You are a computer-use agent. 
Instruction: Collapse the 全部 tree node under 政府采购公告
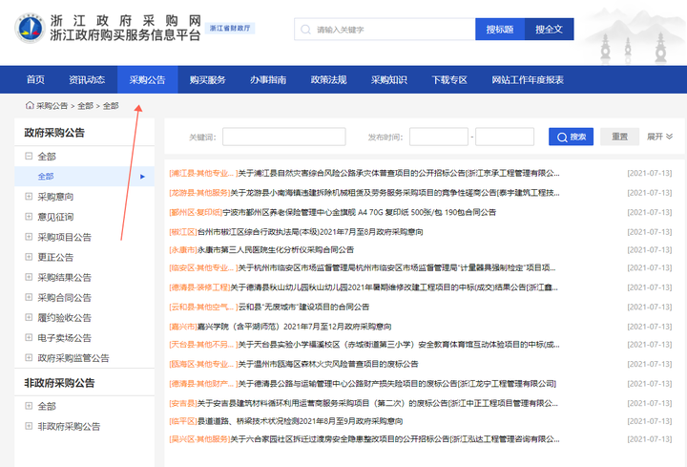click(x=29, y=156)
